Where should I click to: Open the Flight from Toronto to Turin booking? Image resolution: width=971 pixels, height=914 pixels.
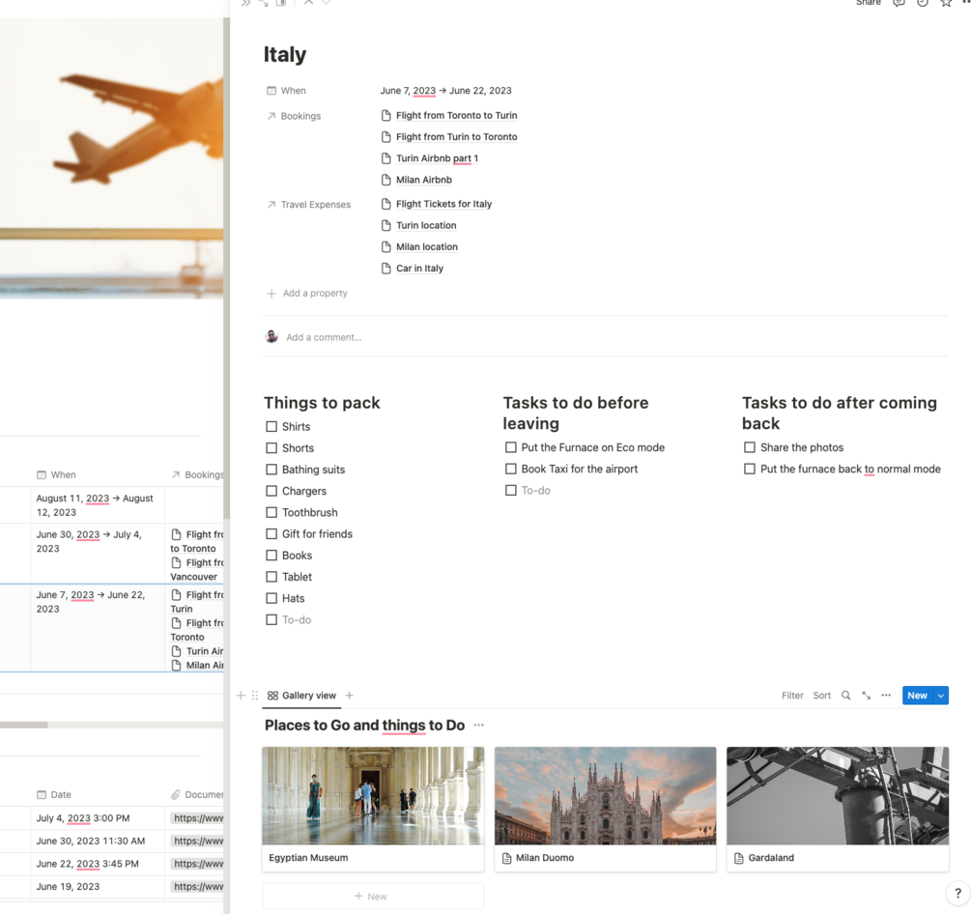pos(456,115)
